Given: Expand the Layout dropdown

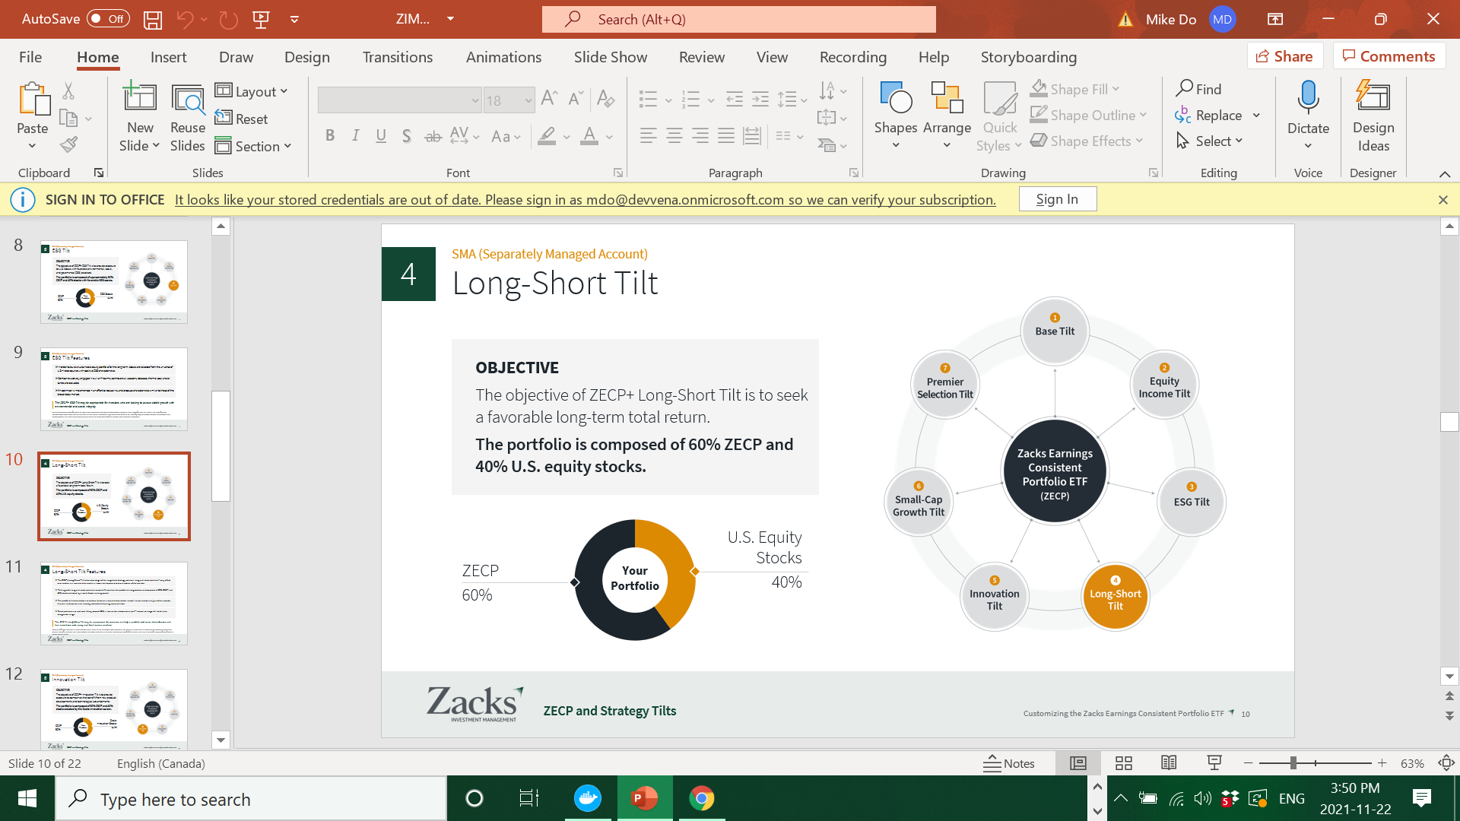Looking at the screenshot, I should pos(252,91).
